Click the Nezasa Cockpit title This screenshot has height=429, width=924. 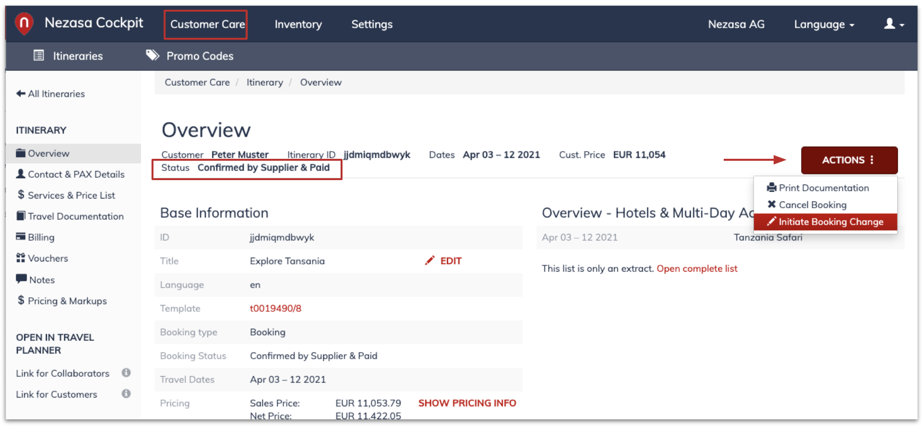pyautogui.click(x=94, y=23)
